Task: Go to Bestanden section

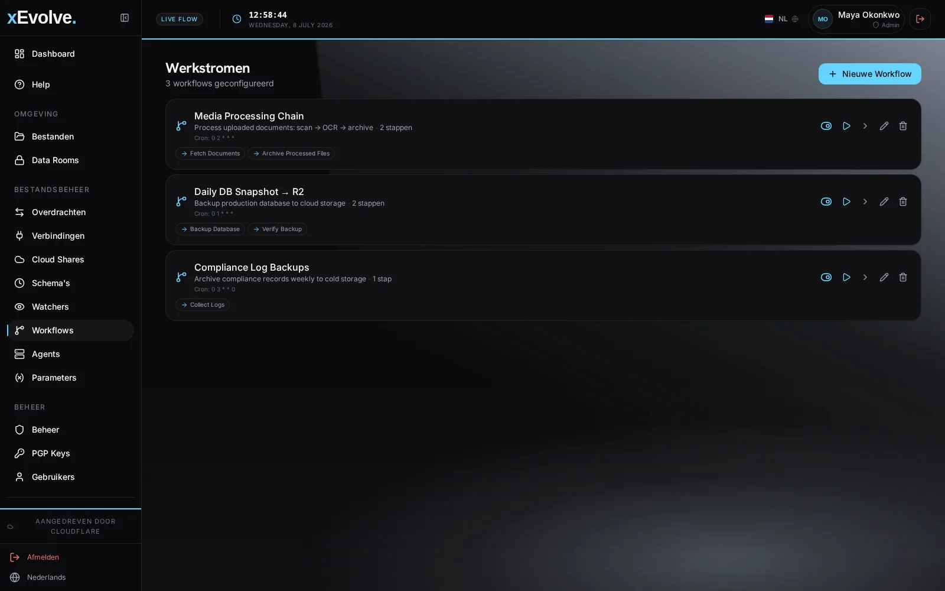Action: pos(71,137)
